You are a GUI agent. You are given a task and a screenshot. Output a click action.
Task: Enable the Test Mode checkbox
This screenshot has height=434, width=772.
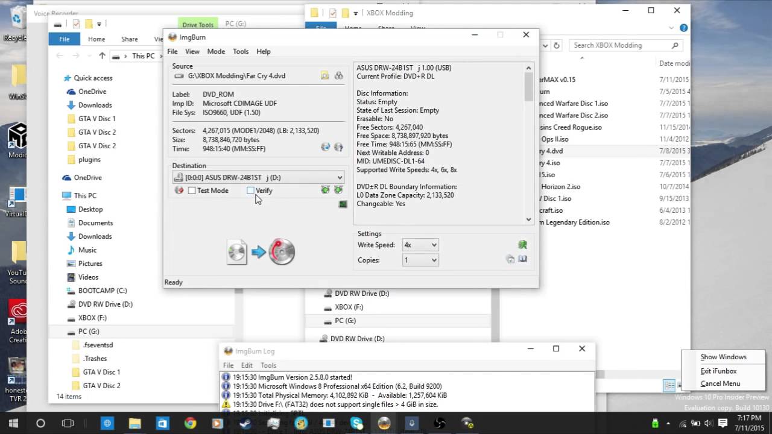coord(192,190)
